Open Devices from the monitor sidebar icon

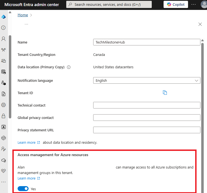tap(3, 61)
